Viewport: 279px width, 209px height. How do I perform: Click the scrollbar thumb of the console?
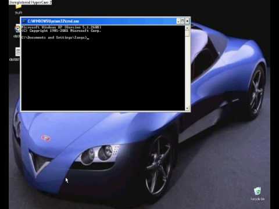click(x=187, y=33)
